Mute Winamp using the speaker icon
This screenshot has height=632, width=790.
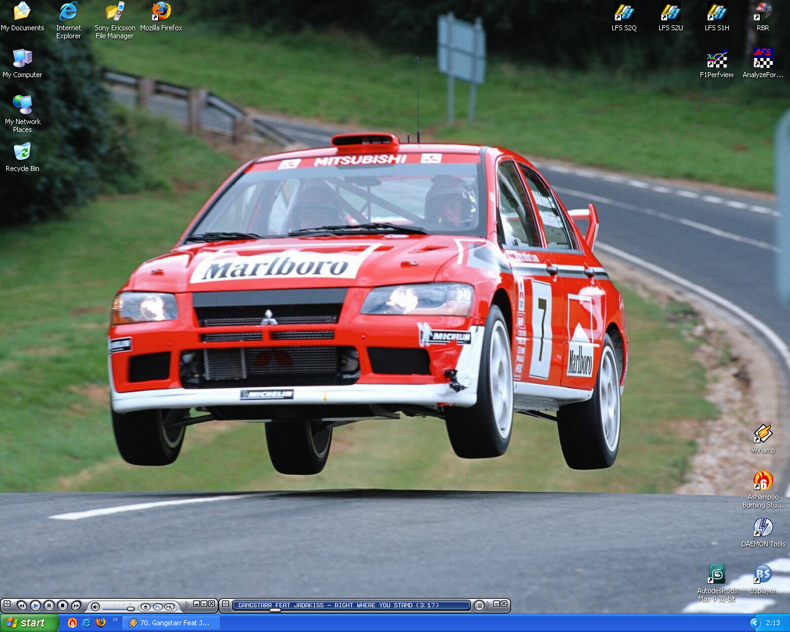[x=95, y=607]
